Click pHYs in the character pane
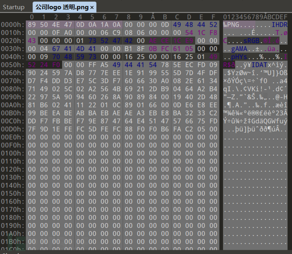The height and width of the screenshot is (254, 292). (x=238, y=57)
